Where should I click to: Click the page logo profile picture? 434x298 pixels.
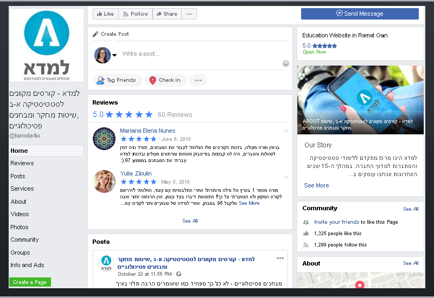47,45
